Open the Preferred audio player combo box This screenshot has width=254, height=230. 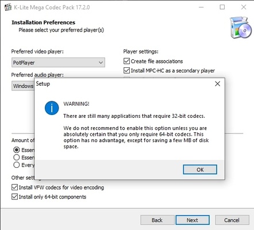click(x=23, y=86)
